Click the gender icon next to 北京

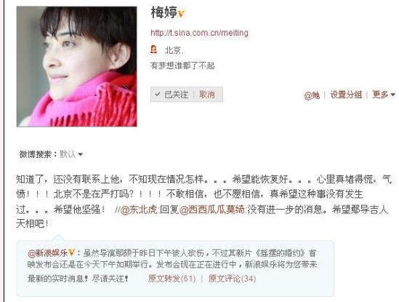153,49
